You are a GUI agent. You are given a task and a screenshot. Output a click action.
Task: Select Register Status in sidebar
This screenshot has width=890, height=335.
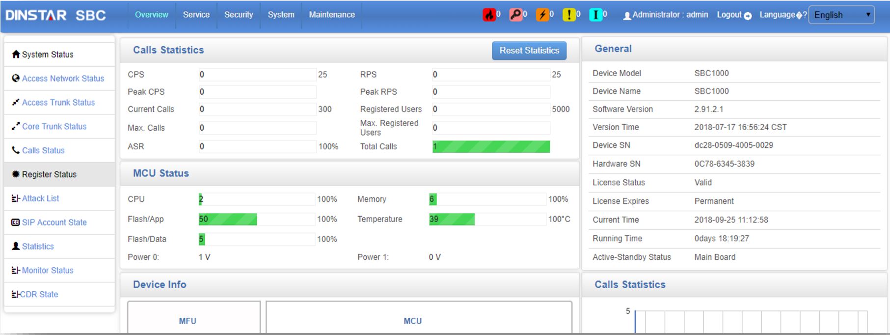49,174
